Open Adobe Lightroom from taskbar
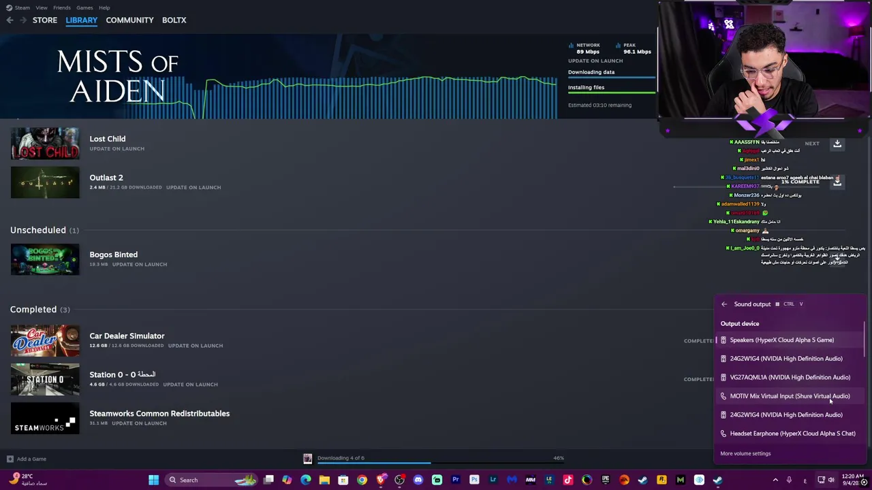 pyautogui.click(x=493, y=480)
